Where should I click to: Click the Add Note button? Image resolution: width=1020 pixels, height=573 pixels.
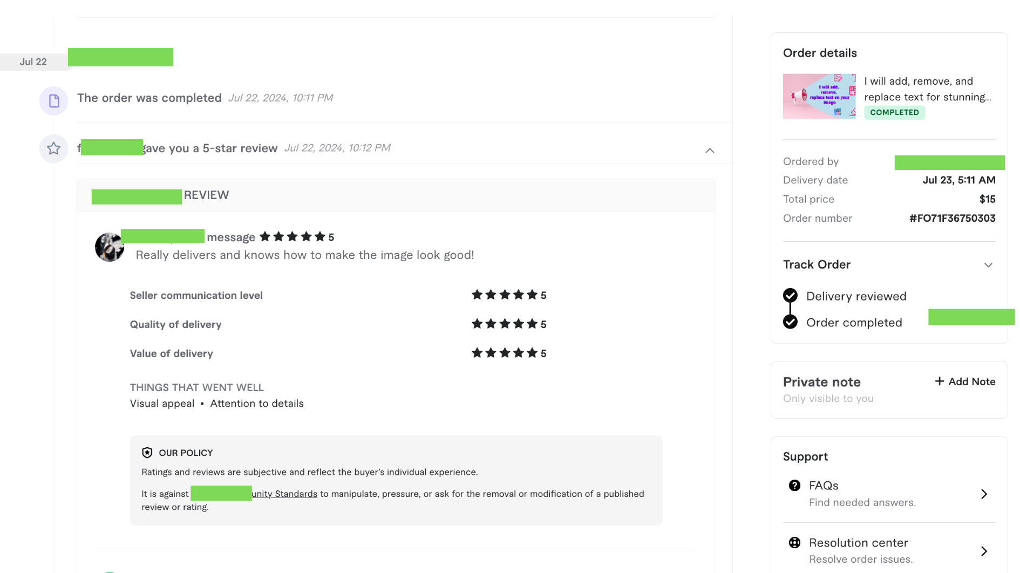pos(965,381)
